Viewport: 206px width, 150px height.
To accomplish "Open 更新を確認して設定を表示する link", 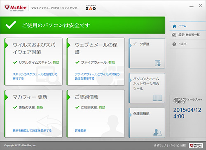I will (x=32, y=131).
